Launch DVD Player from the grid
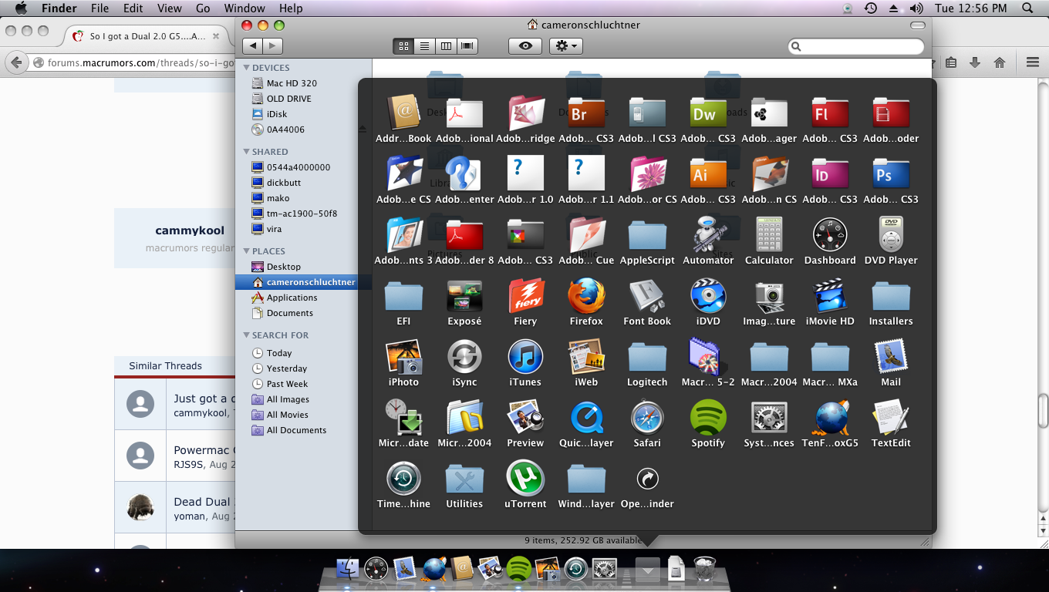The height and width of the screenshot is (592, 1049). click(891, 236)
